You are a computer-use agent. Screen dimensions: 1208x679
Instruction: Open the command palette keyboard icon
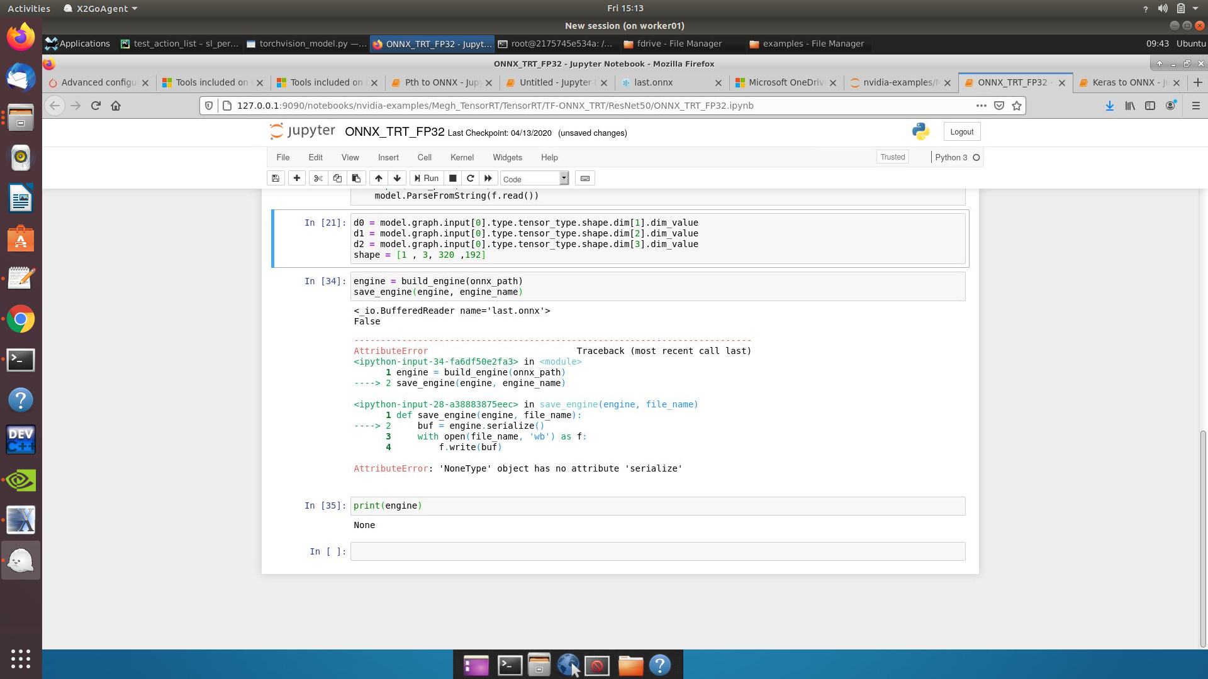pyautogui.click(x=584, y=178)
